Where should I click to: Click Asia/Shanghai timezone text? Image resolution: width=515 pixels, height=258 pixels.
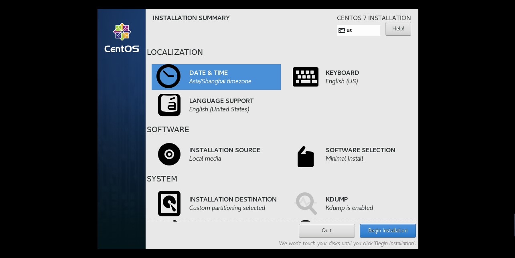[x=220, y=81]
